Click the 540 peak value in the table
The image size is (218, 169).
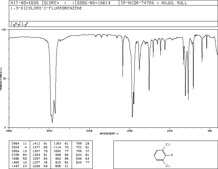79,163
